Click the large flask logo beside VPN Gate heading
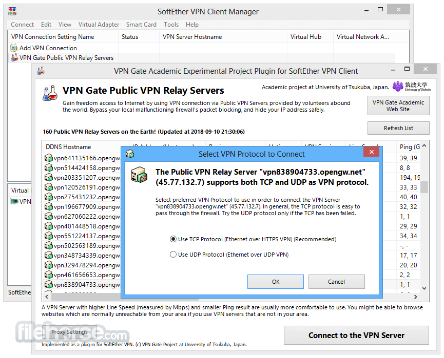444x358 pixels. tap(50, 94)
